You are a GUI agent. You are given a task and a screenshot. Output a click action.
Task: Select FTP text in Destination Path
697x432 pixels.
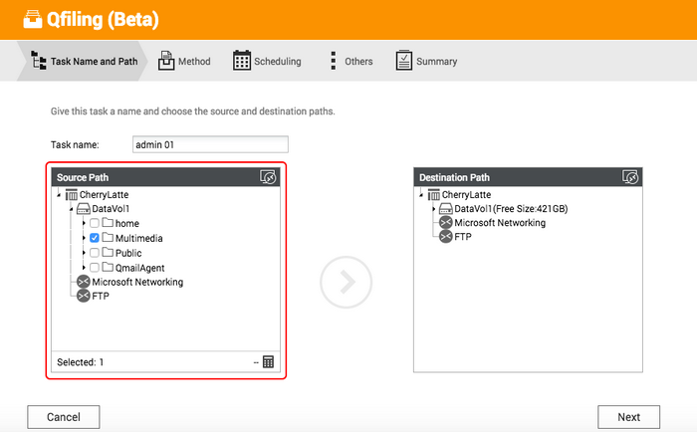pos(463,237)
